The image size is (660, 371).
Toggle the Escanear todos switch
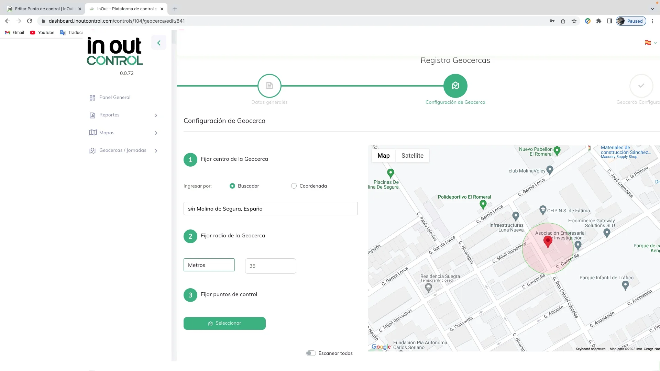(311, 353)
